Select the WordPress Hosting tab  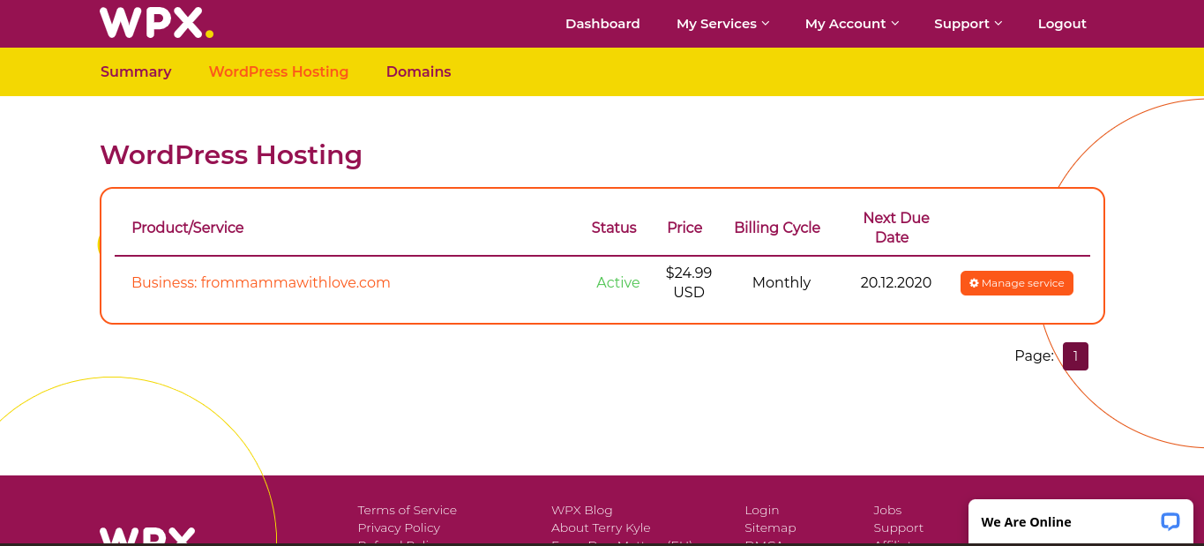(x=279, y=71)
